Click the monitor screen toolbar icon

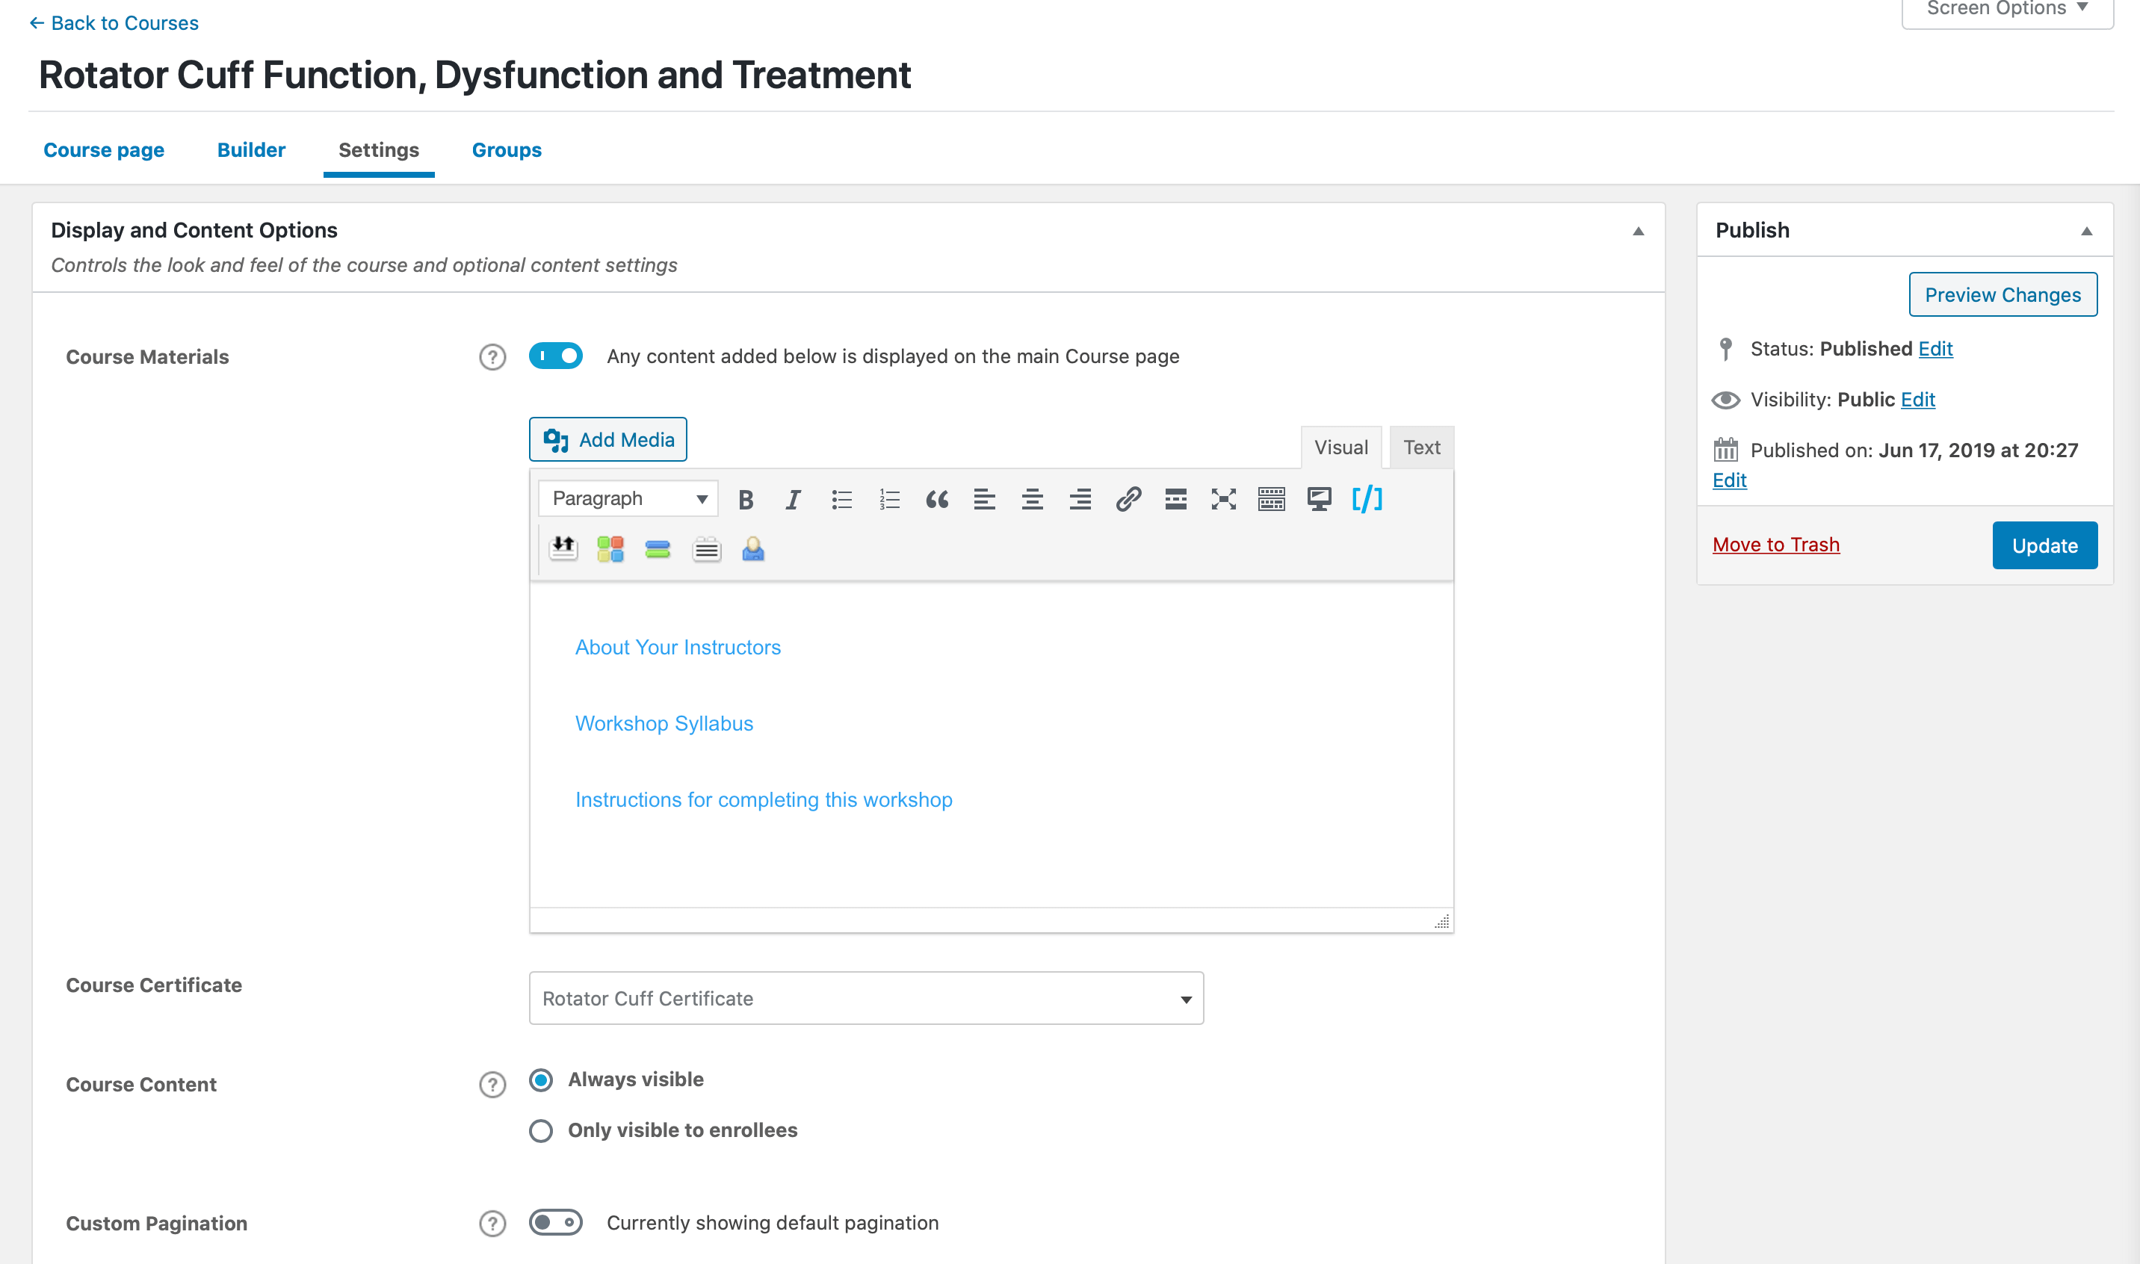pyautogui.click(x=1319, y=499)
